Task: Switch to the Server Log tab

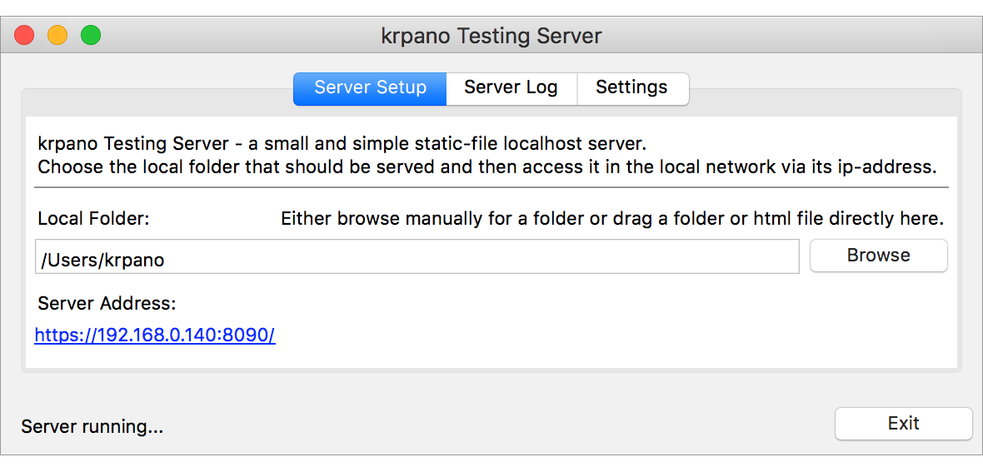Action: tap(511, 88)
